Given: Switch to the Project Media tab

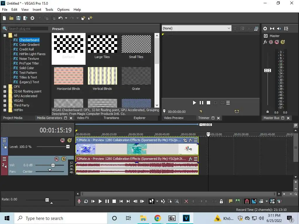Looking at the screenshot, I should [13, 118].
